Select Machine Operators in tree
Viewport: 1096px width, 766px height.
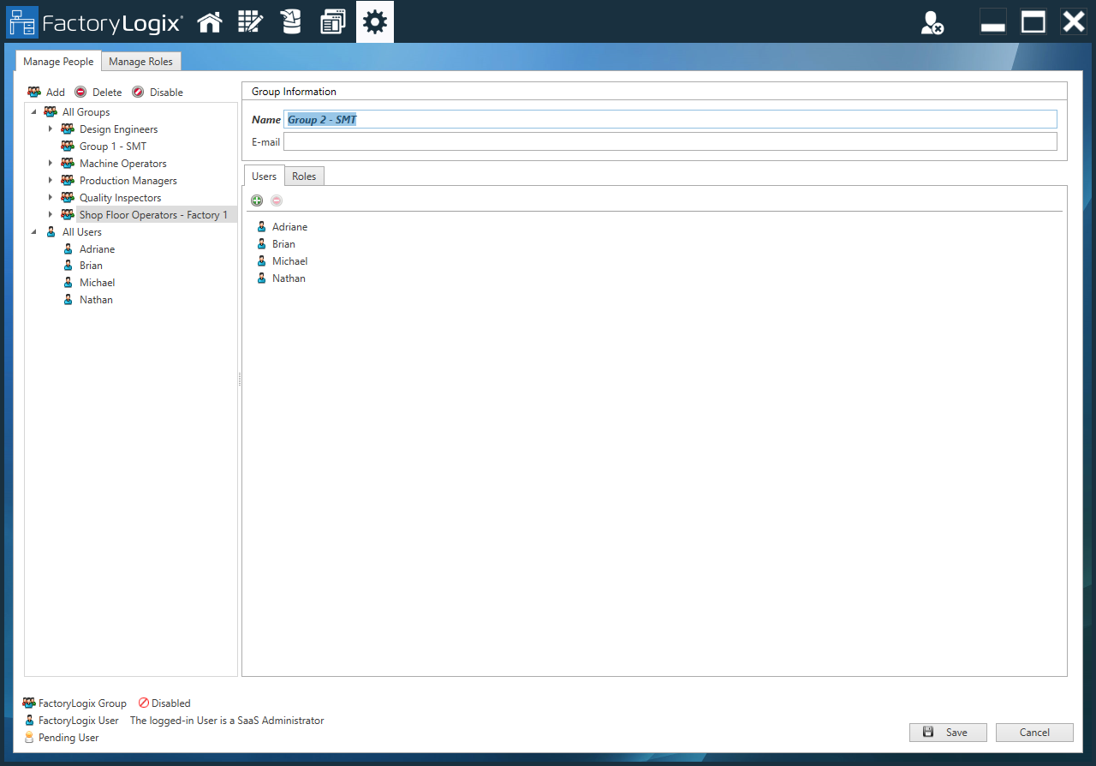[x=123, y=164]
